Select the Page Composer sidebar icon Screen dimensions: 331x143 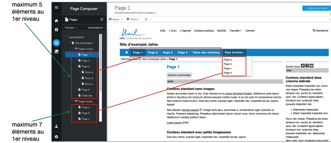pos(56,42)
